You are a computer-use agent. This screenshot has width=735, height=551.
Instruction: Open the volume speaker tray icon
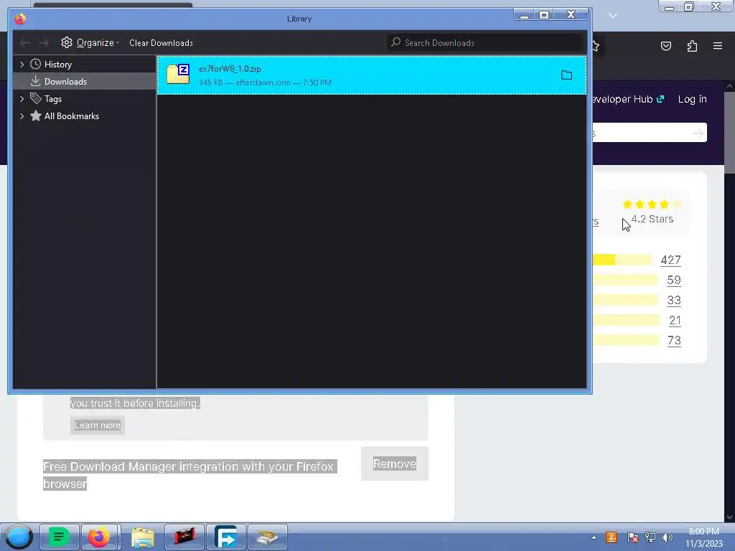(x=668, y=537)
